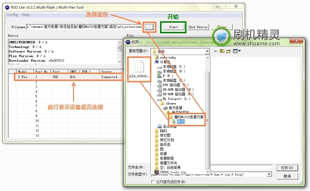Click the Start button in RSD Lite
The image size is (310, 191).
(173, 27)
